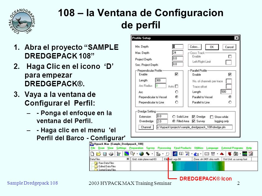Click the Channel button
This screenshot has width=262, height=196.
coord(146,127)
